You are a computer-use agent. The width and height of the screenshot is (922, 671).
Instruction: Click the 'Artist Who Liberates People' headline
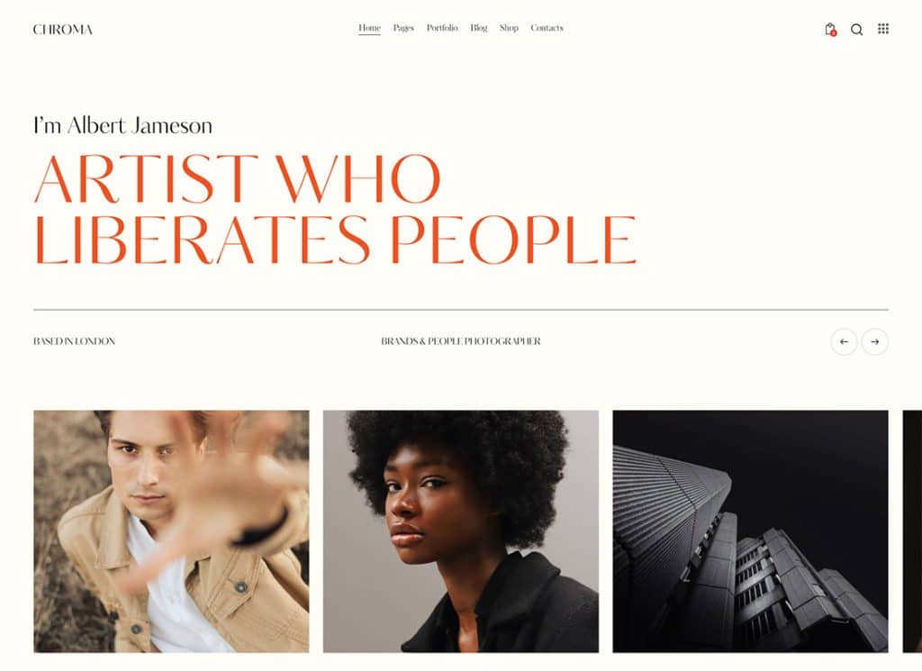tap(335, 209)
